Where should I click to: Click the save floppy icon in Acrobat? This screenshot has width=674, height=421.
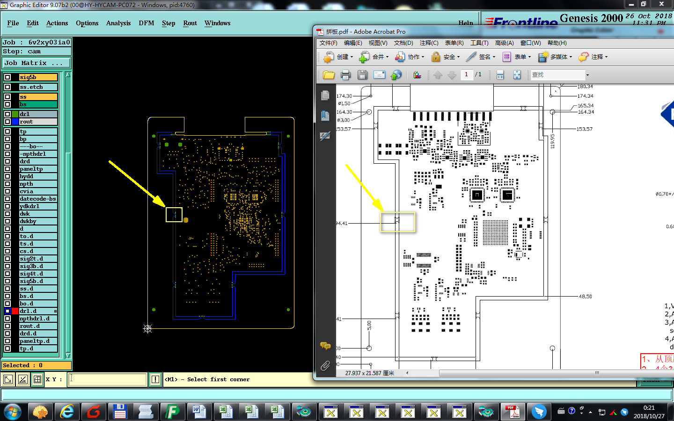[x=362, y=75]
